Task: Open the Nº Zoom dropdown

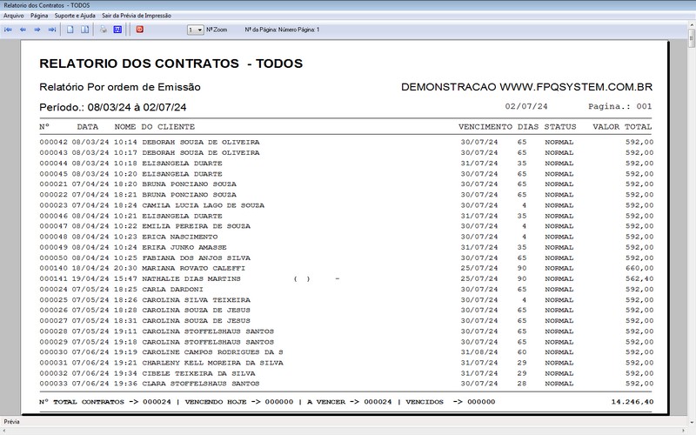Action: point(195,30)
